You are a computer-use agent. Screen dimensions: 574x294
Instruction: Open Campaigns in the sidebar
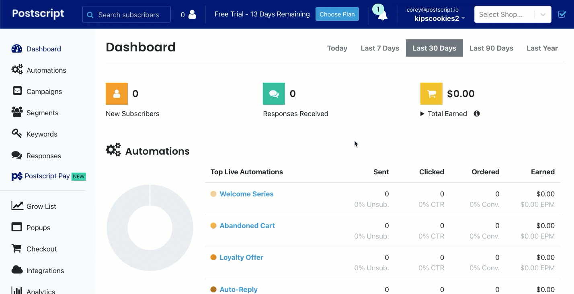(x=44, y=92)
